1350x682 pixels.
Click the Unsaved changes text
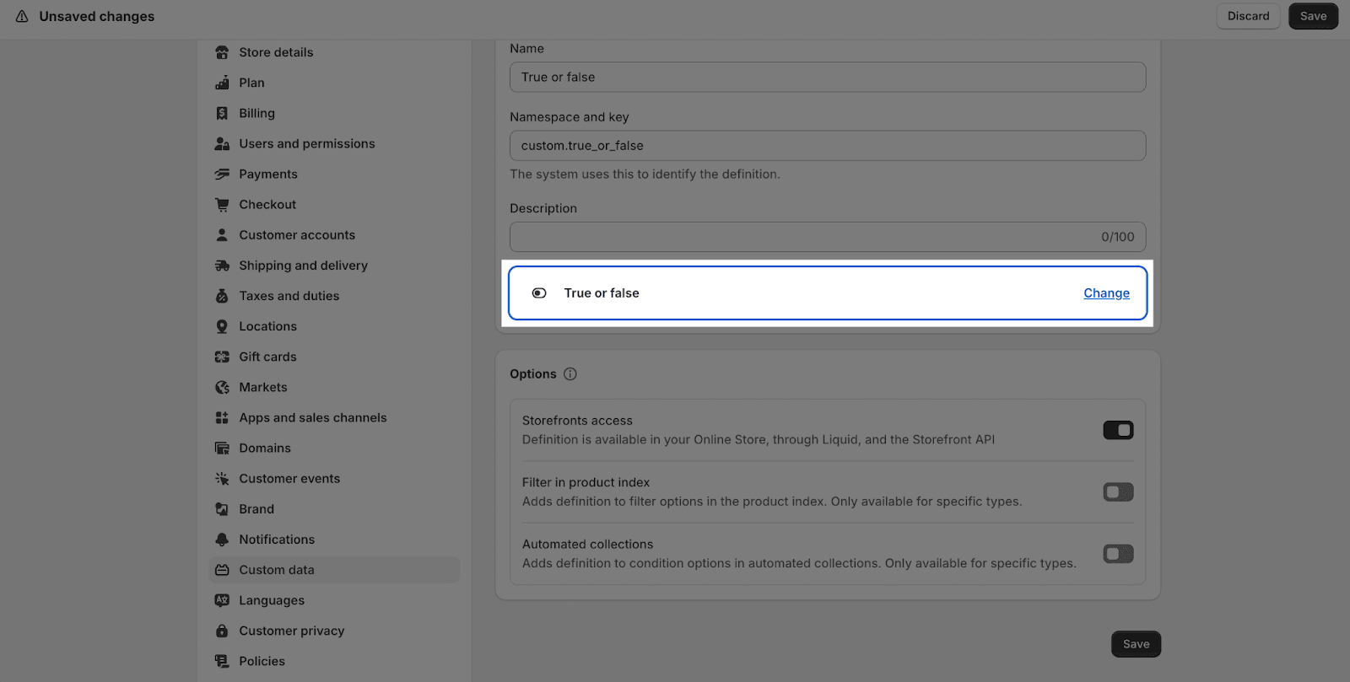pyautogui.click(x=97, y=16)
